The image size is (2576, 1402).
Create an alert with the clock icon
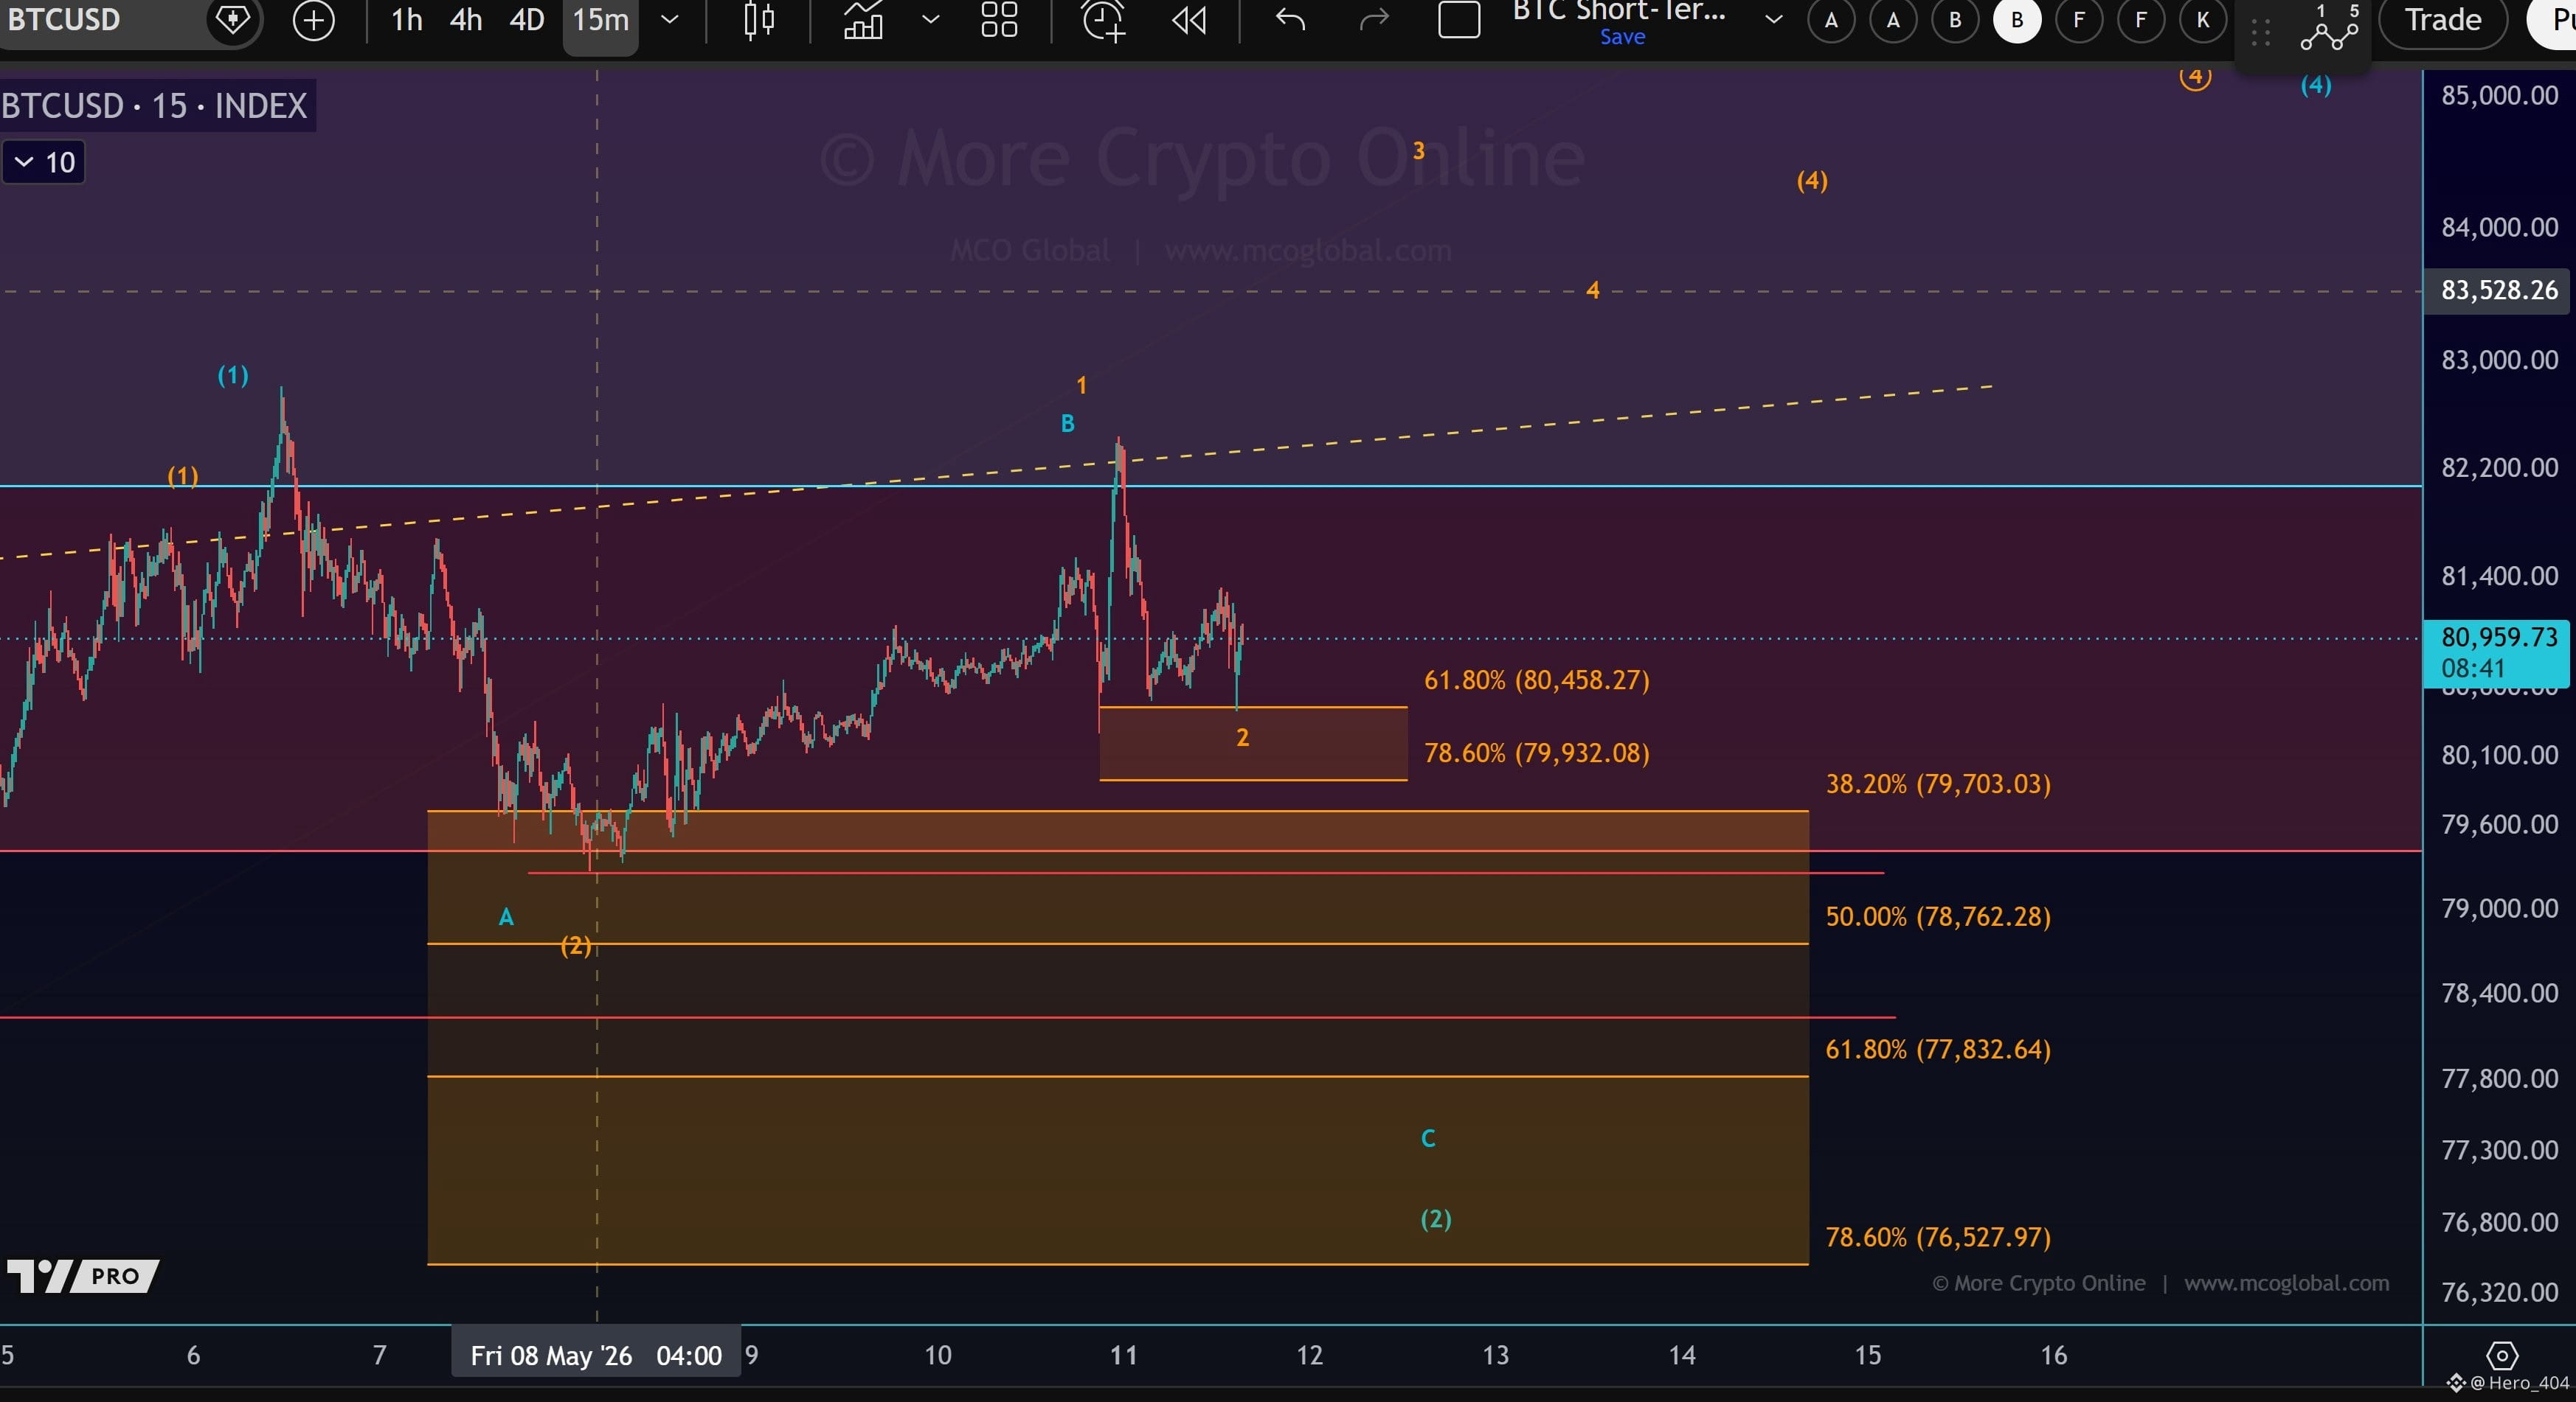tap(1104, 20)
